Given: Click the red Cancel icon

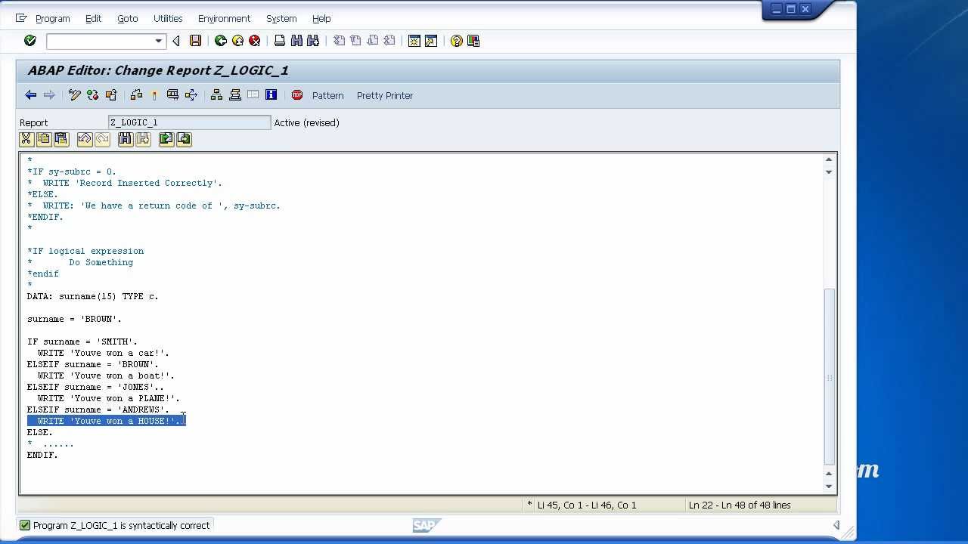Looking at the screenshot, I should click(255, 41).
